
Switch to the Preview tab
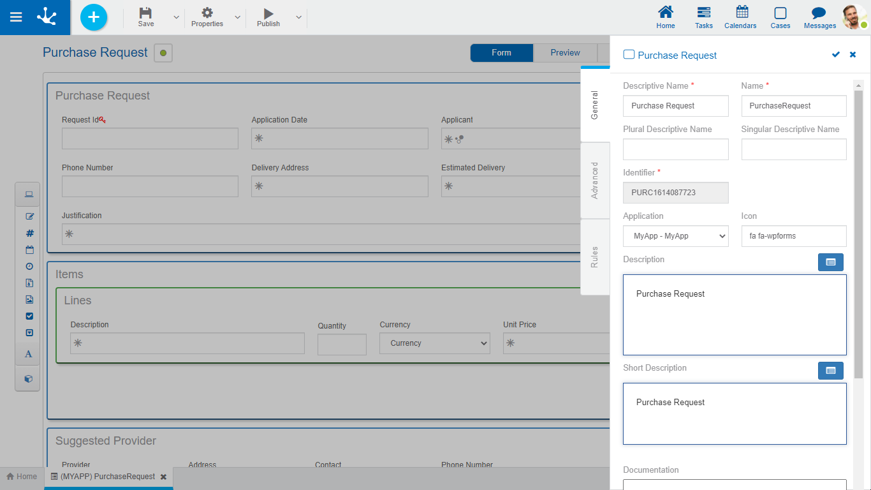[566, 53]
